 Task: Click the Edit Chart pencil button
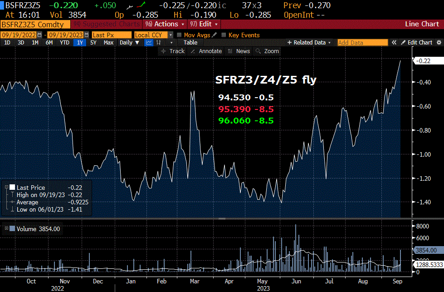pyautogui.click(x=417, y=43)
